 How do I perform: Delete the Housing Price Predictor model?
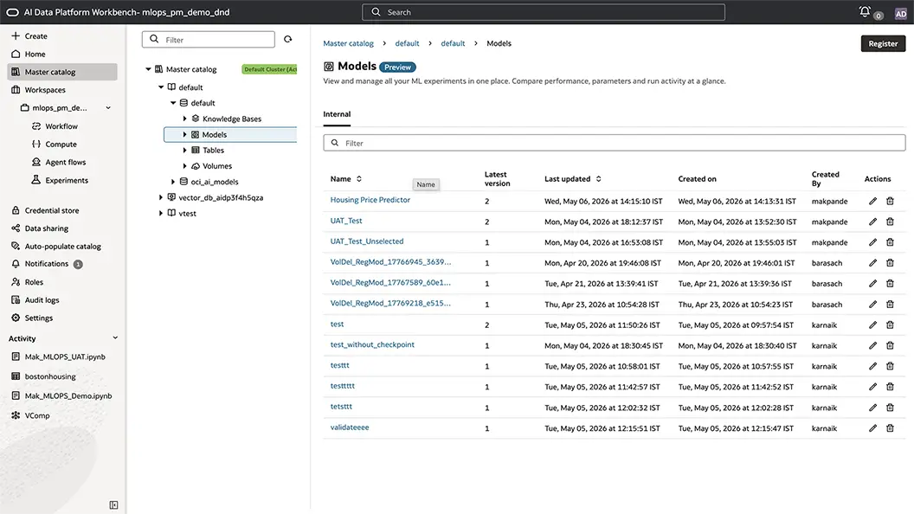pyautogui.click(x=890, y=201)
